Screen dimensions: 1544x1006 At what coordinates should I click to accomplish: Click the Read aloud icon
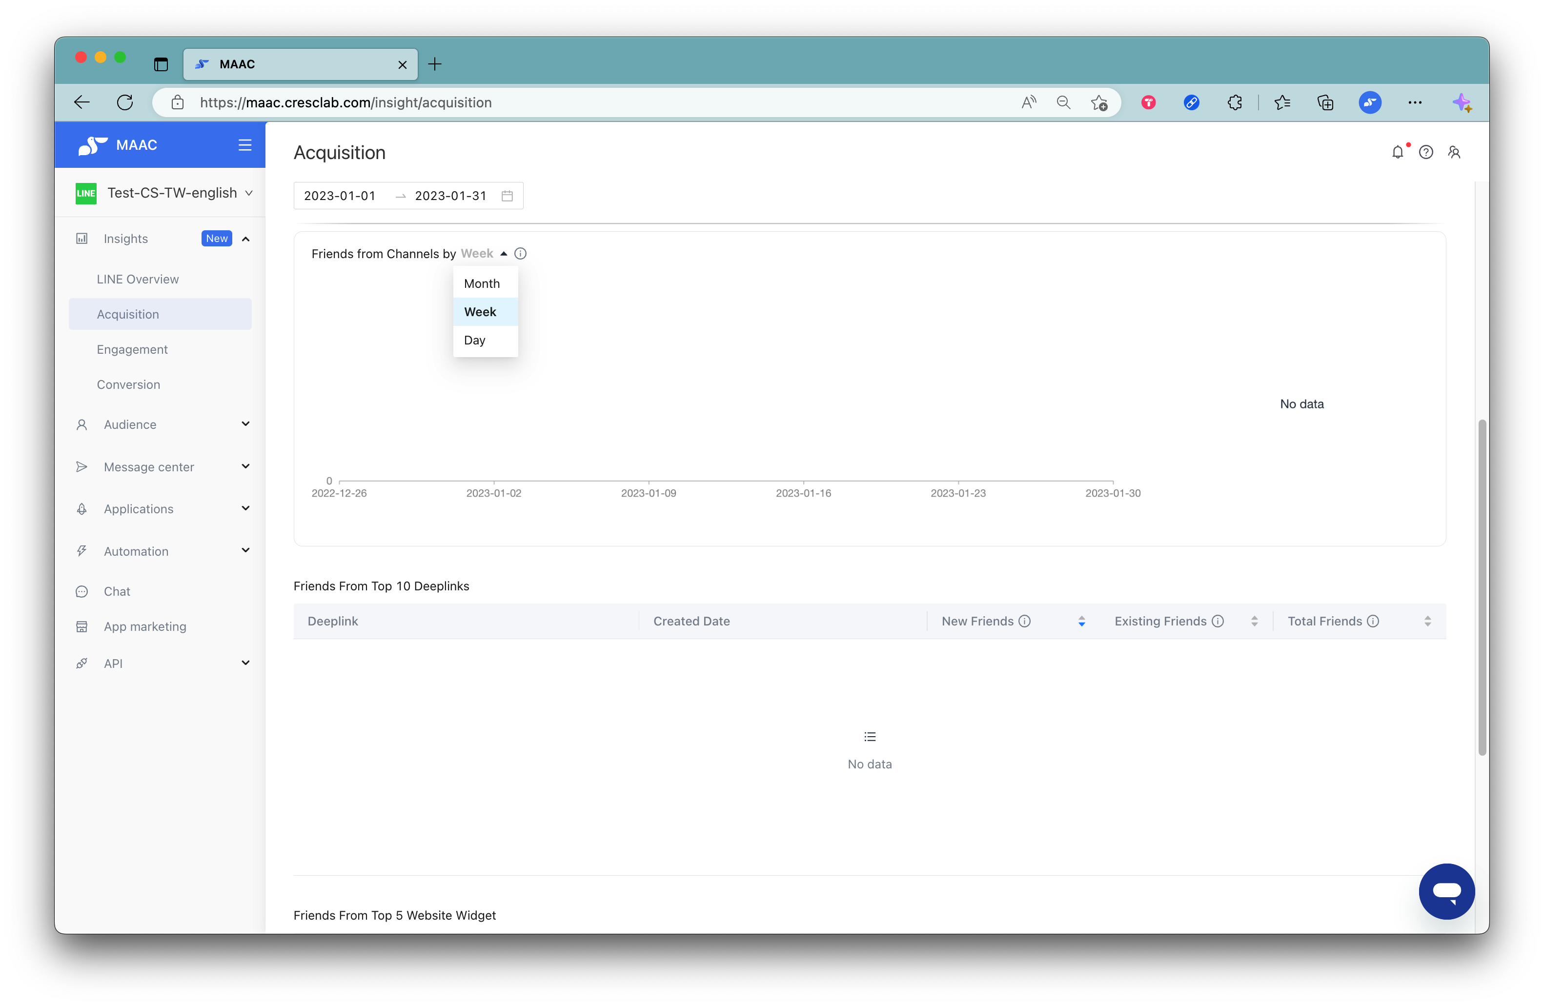pos(1029,102)
